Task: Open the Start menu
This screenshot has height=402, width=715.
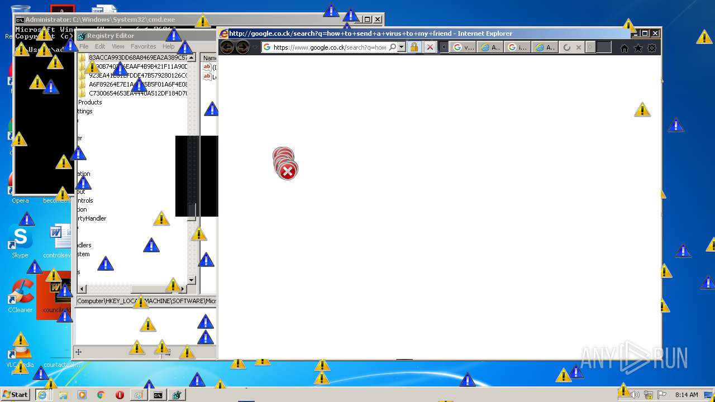Action: point(16,395)
